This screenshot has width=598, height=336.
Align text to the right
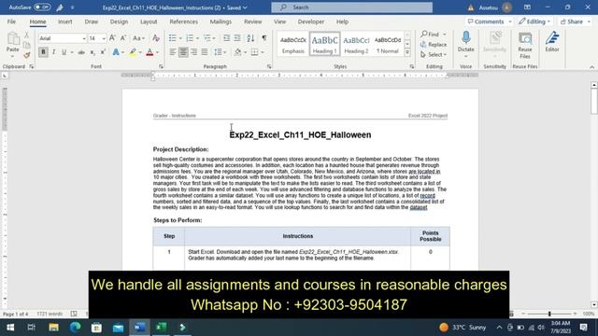tap(194, 52)
